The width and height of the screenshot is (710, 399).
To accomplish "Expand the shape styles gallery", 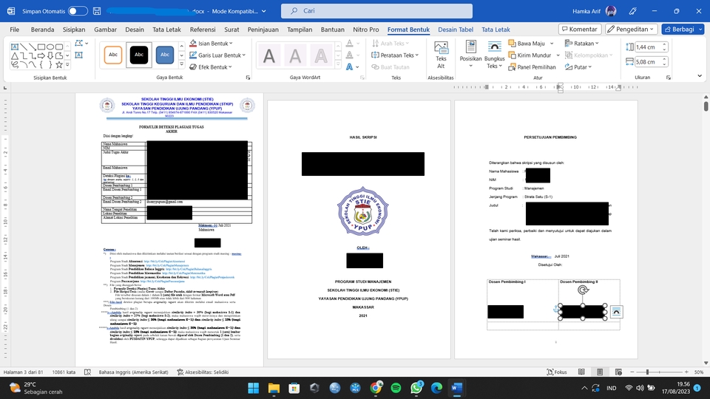I will pos(182,65).
